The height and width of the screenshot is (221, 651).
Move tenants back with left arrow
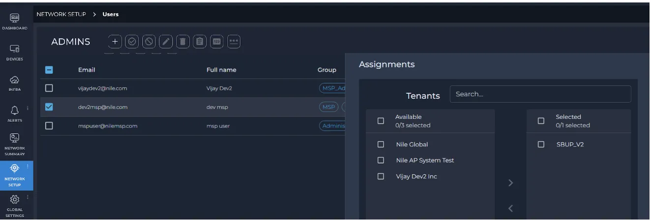click(510, 208)
